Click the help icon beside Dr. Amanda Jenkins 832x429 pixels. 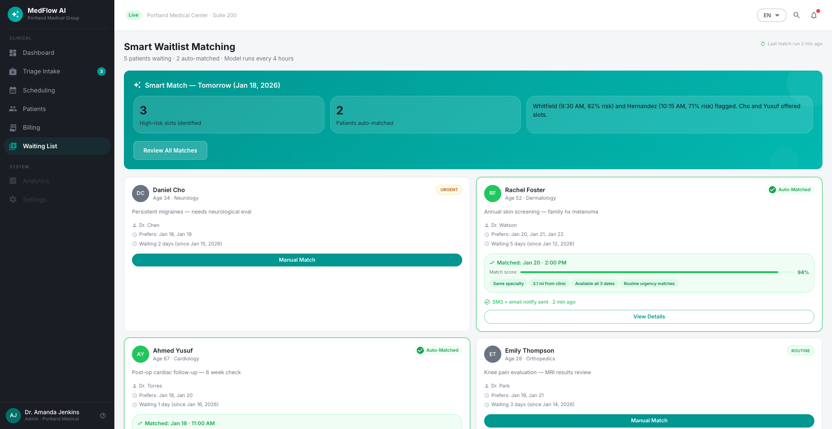103,416
